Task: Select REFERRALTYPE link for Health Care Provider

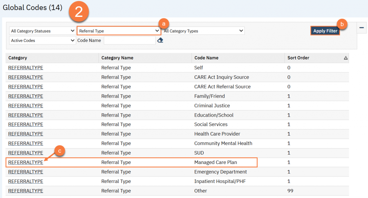Action: [26, 134]
